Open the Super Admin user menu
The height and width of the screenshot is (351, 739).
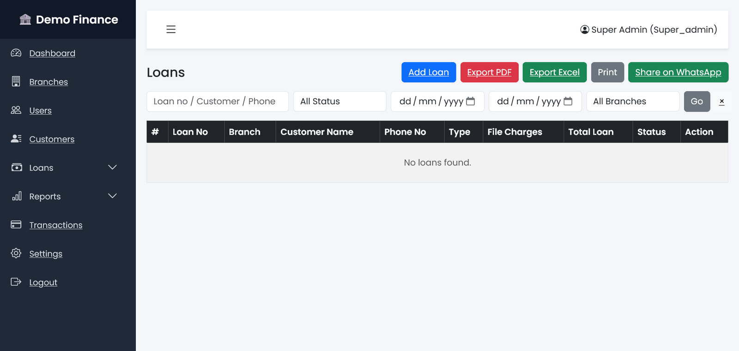pyautogui.click(x=648, y=30)
